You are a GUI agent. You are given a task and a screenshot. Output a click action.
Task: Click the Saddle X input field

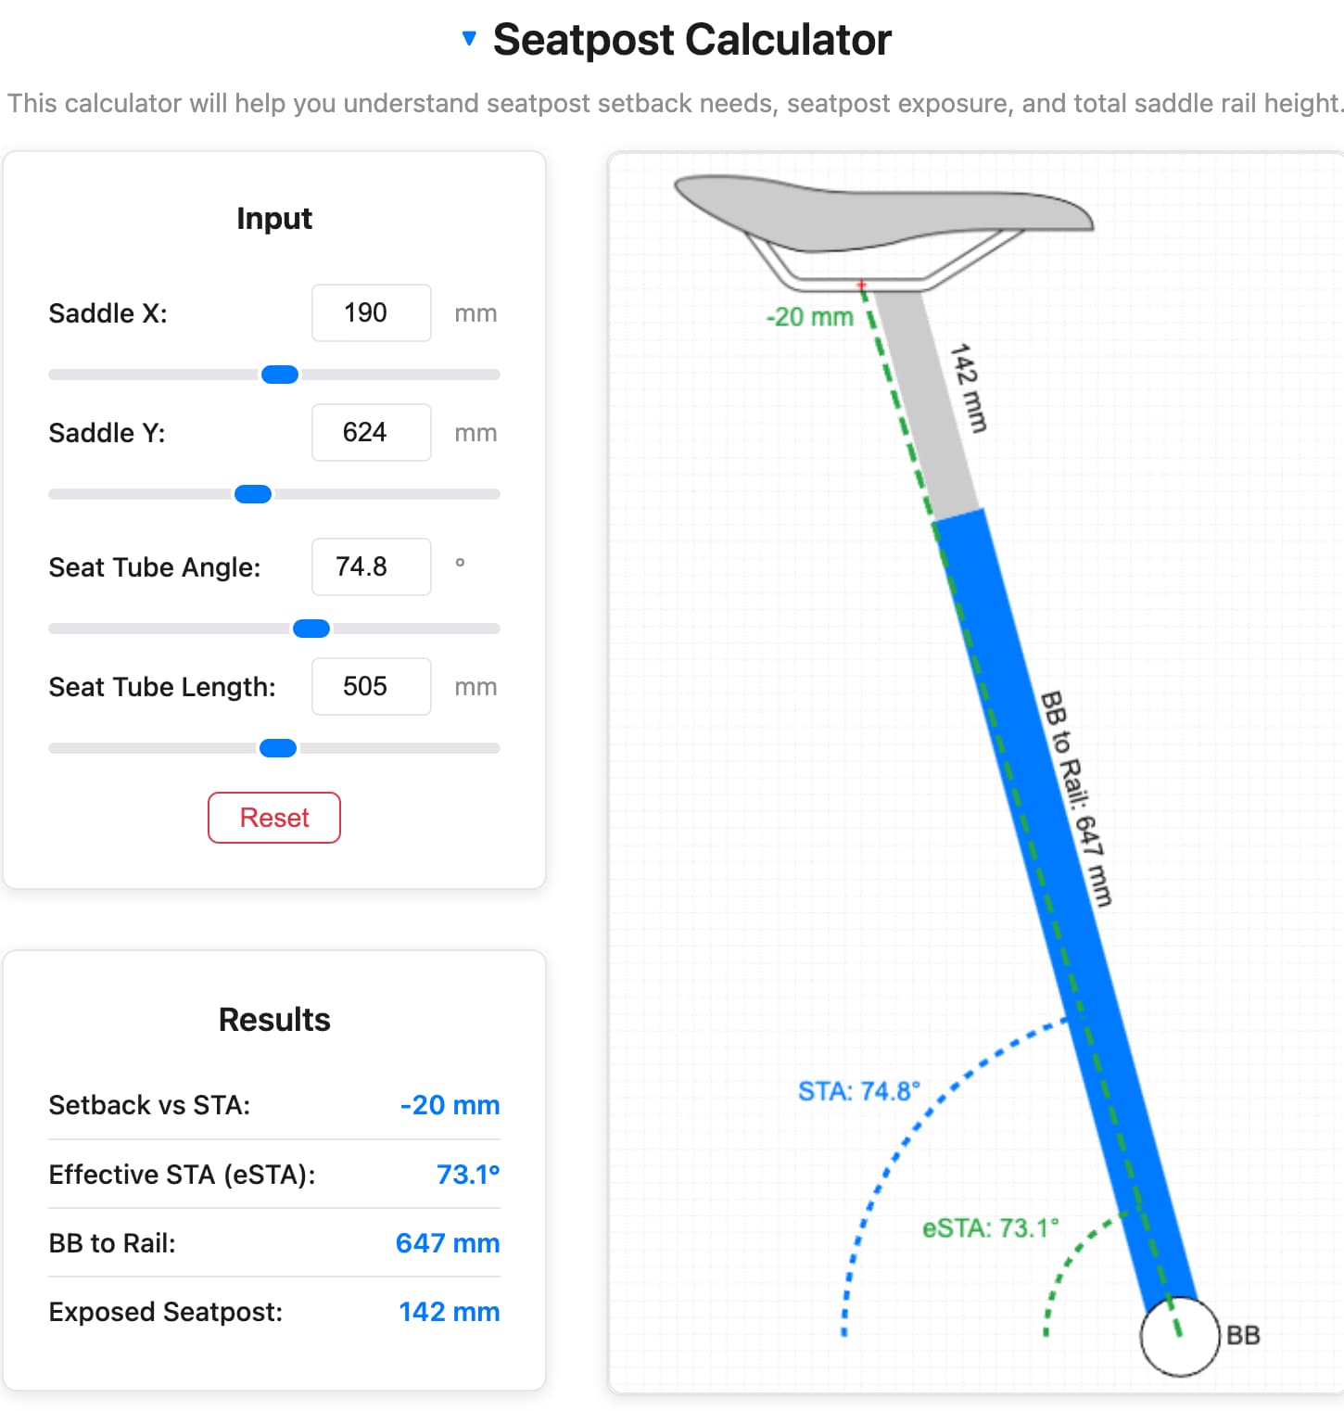(x=371, y=313)
